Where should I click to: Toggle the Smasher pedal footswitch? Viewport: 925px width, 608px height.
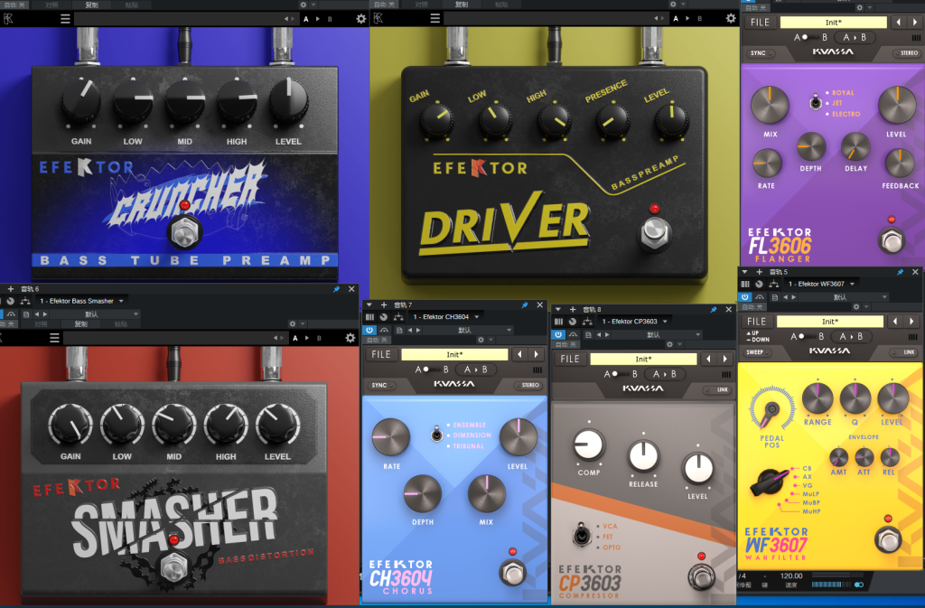tap(174, 566)
